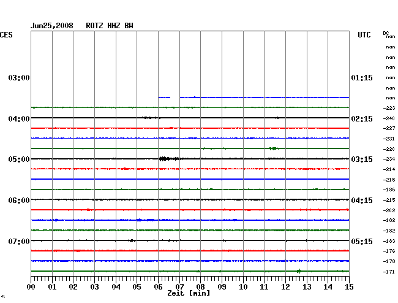
Task: Click the DC value -202
Action: [389, 210]
